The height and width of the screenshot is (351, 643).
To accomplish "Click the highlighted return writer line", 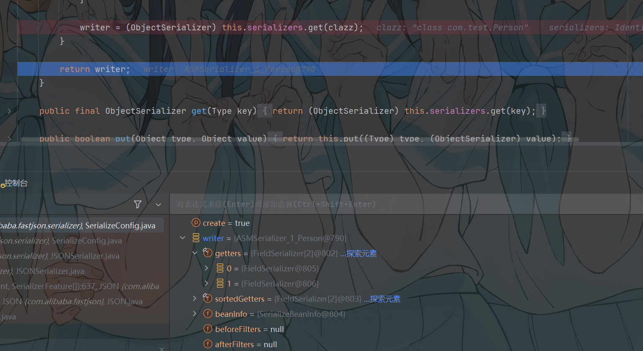I will tap(330, 69).
